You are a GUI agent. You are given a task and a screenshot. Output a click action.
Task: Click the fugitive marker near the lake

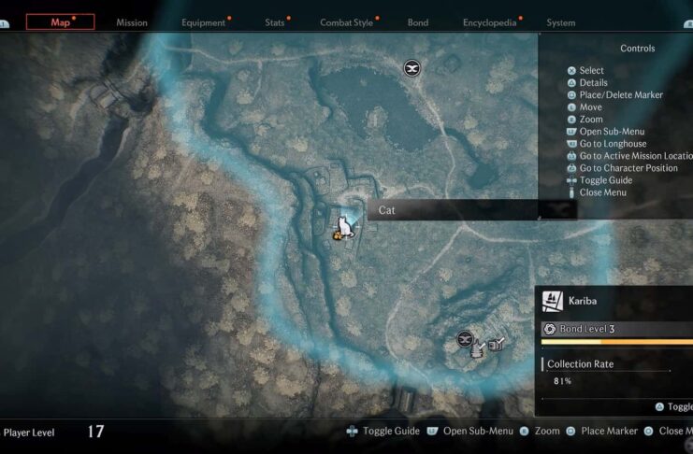pos(411,68)
